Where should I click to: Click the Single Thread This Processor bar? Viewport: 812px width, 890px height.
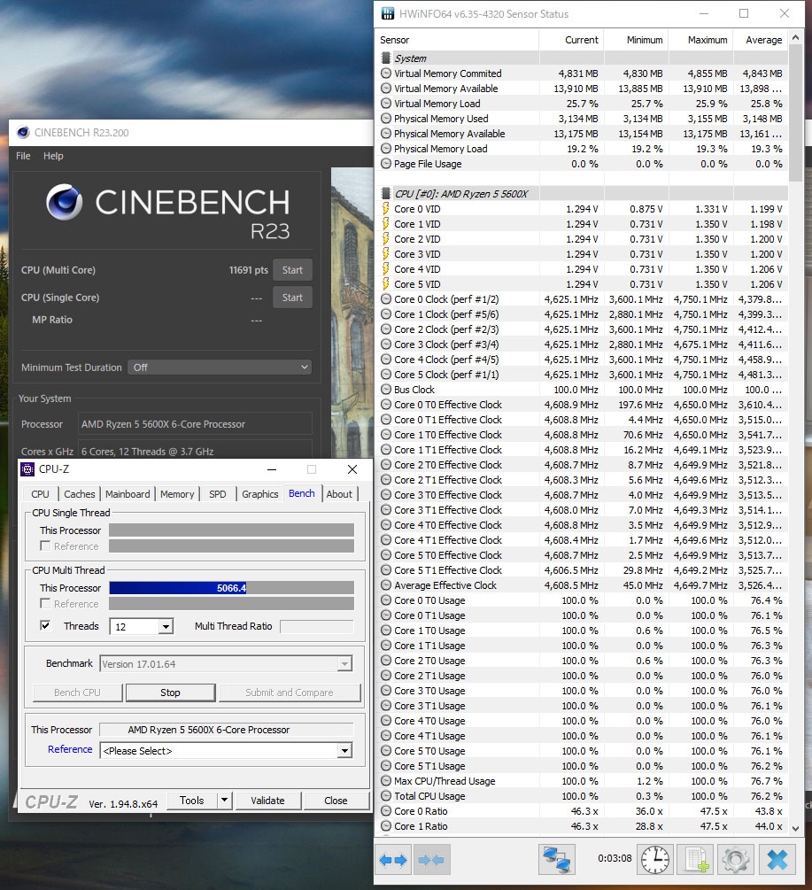click(x=231, y=530)
